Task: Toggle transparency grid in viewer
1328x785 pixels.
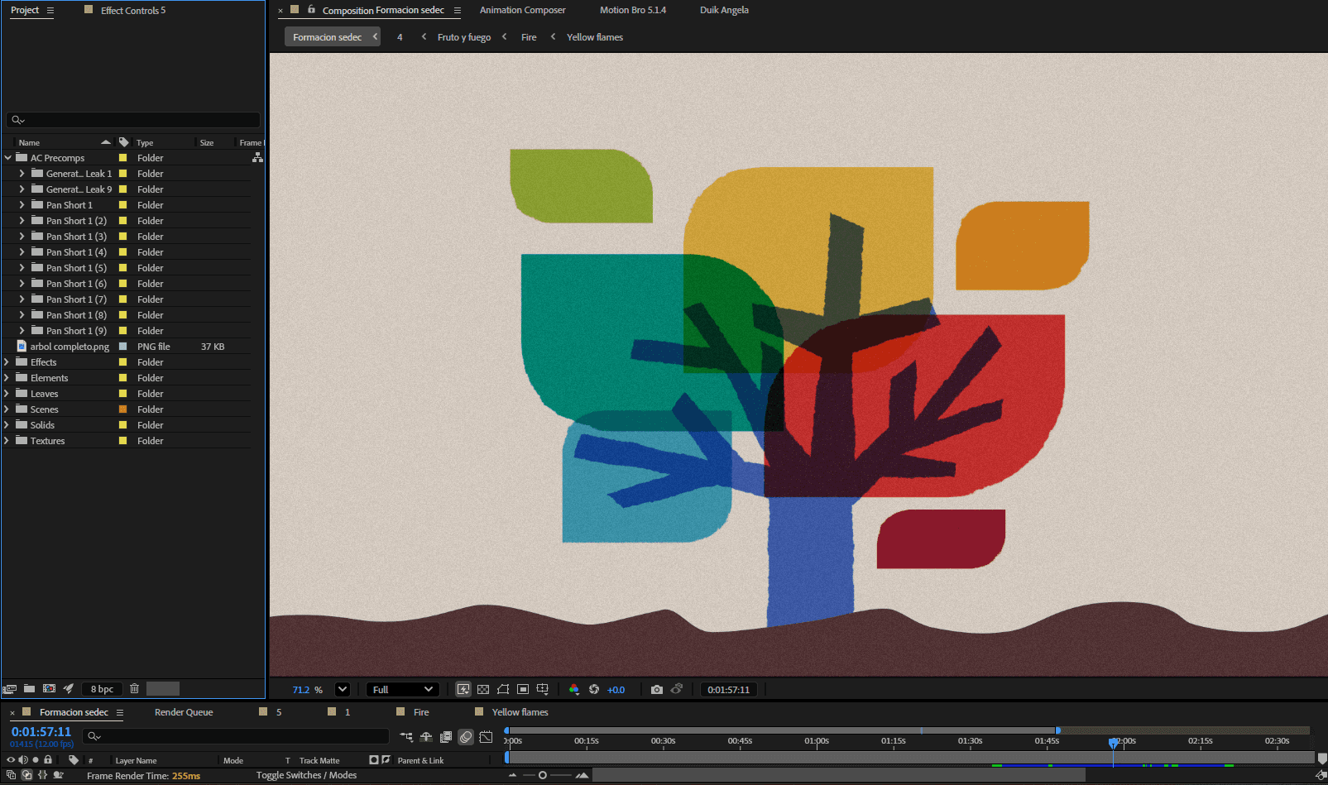Action: pyautogui.click(x=483, y=689)
